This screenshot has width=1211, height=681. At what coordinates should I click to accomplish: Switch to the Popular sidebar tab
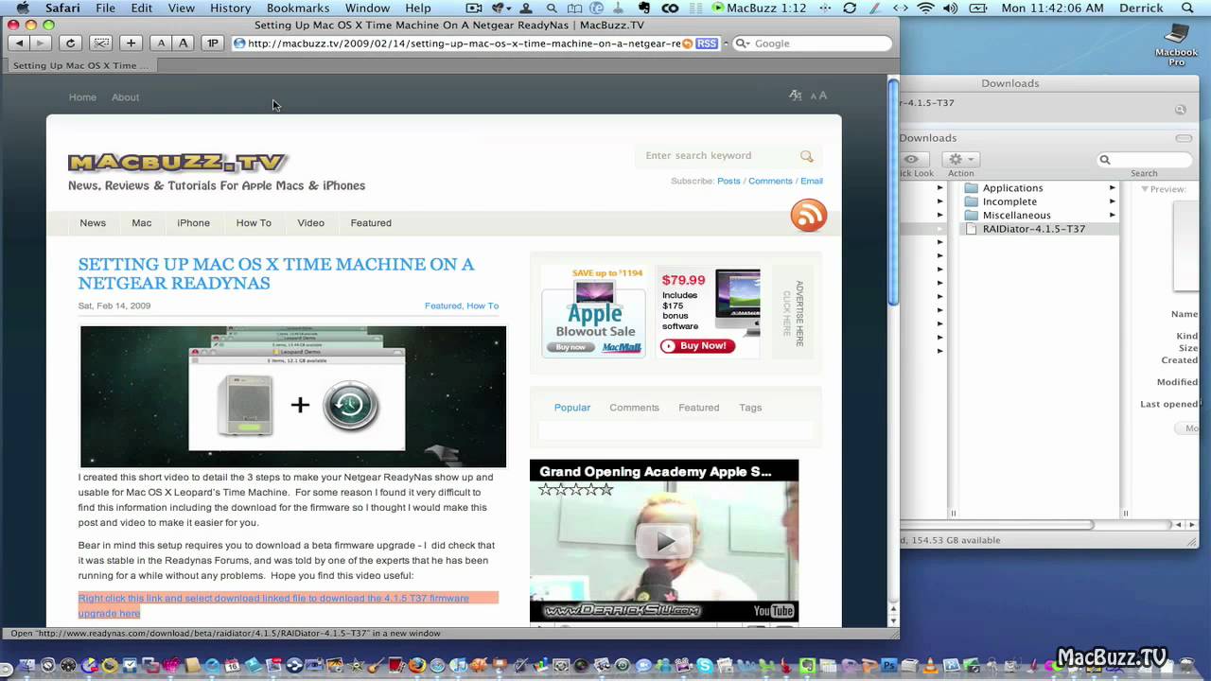[572, 408]
